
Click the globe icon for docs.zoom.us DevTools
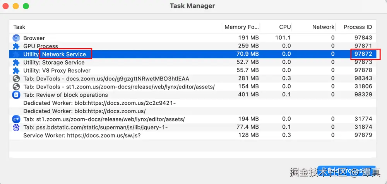click(x=16, y=78)
